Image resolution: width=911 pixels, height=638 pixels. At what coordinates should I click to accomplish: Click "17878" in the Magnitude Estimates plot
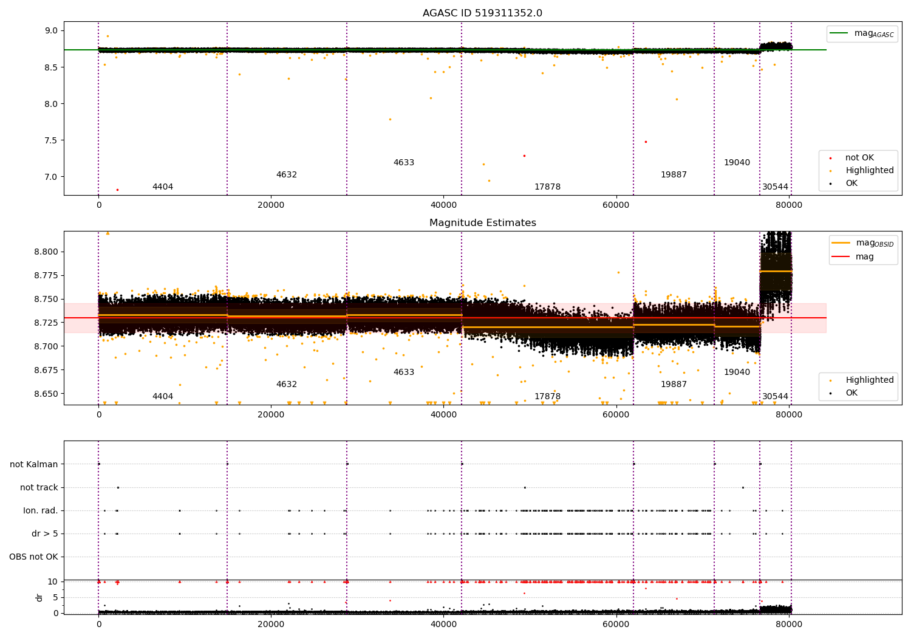coord(548,397)
